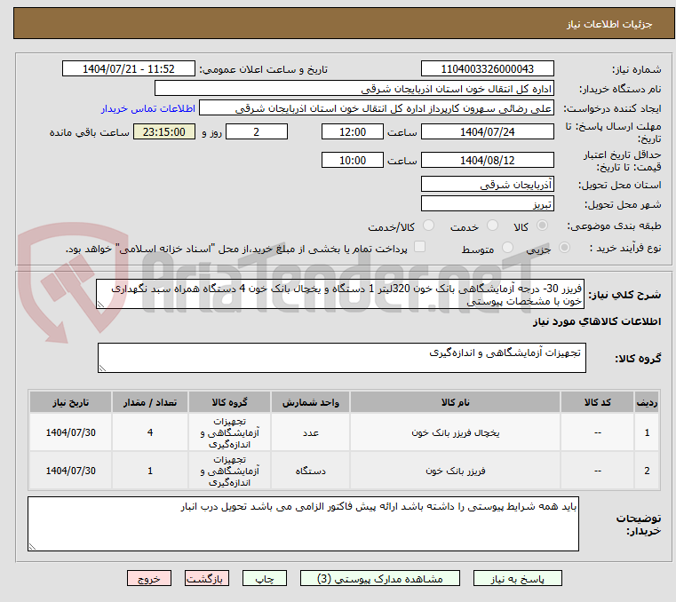Image resolution: width=676 pixels, height=602 pixels.
Task: Click the resize handle of the description textarea
Action: (x=100, y=305)
